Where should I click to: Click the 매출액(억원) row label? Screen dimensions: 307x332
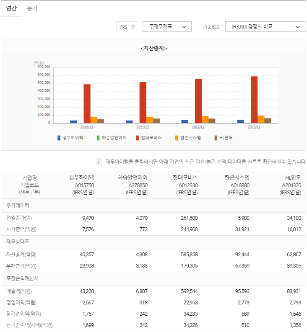19,291
